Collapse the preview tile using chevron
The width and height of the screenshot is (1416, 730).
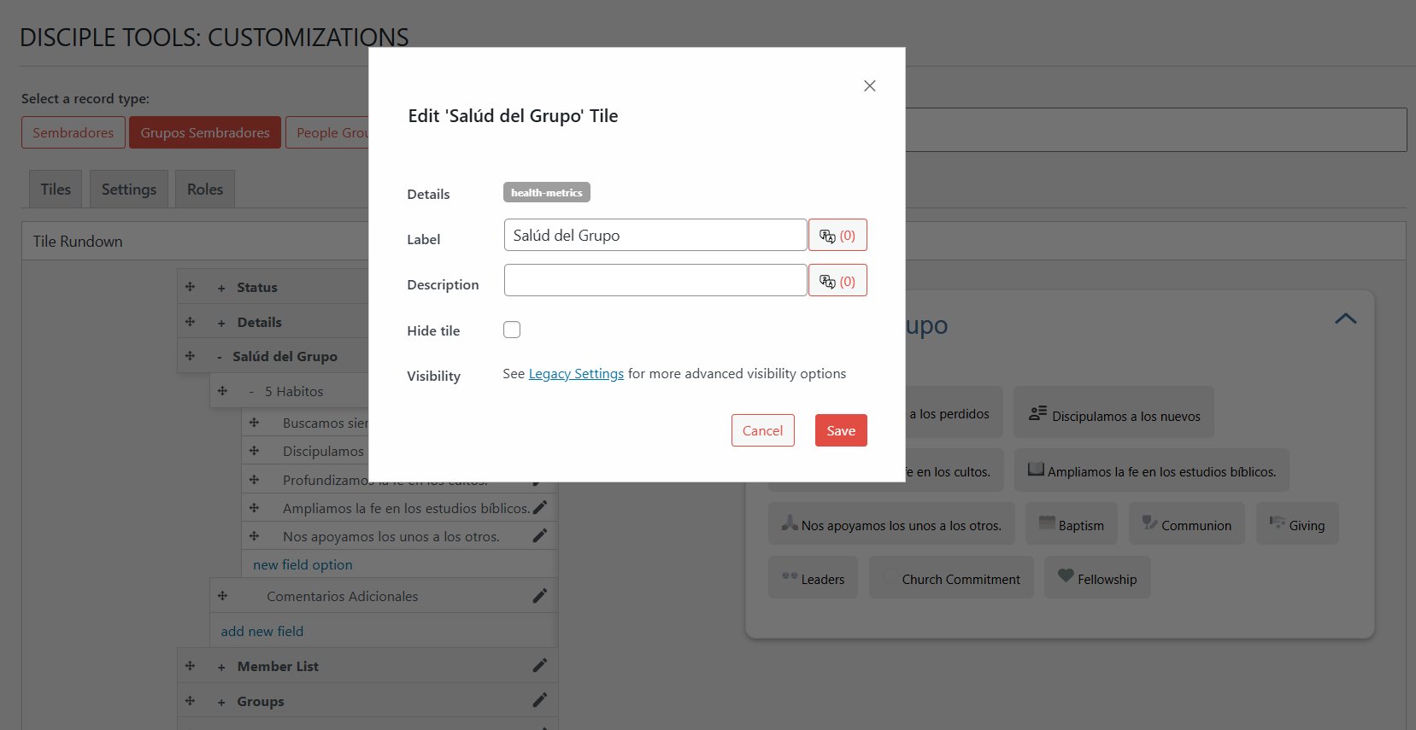(x=1345, y=318)
